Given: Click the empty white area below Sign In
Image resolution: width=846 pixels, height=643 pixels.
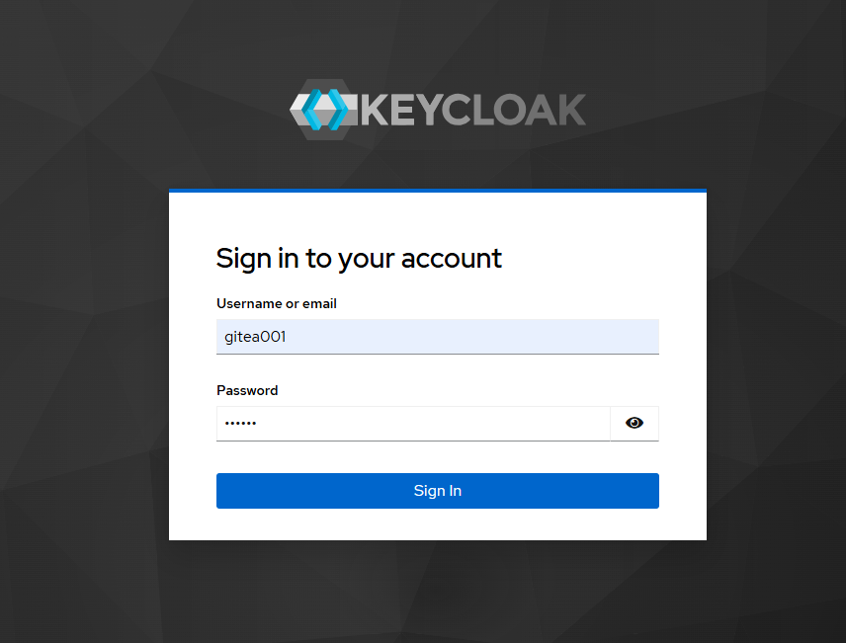Looking at the screenshot, I should [437, 524].
